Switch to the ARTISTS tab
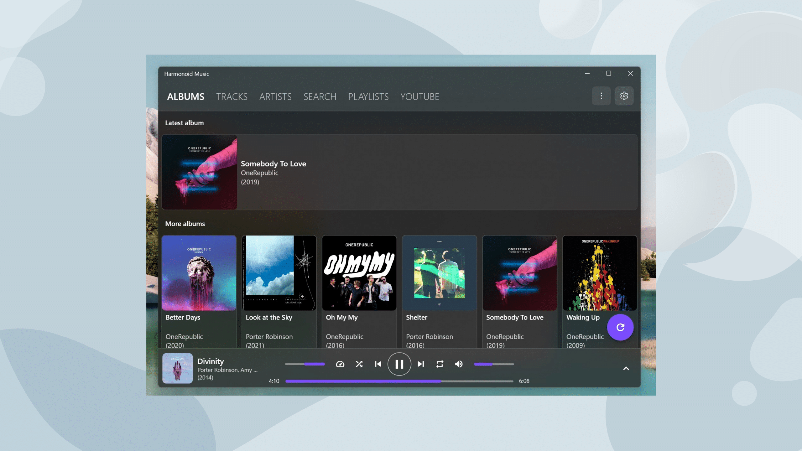 (x=275, y=96)
